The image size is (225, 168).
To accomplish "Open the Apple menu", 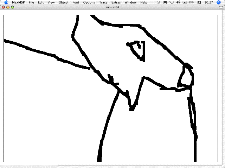I will point(6,2).
